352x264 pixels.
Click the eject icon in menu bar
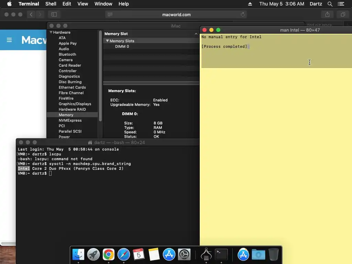coord(250,4)
